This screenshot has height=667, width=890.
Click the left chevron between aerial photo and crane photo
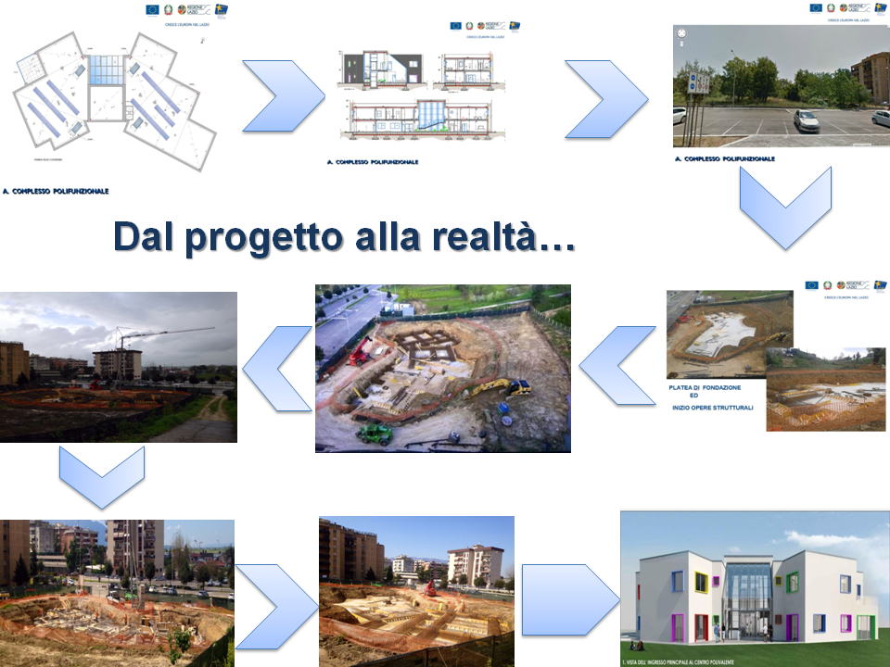[277, 369]
